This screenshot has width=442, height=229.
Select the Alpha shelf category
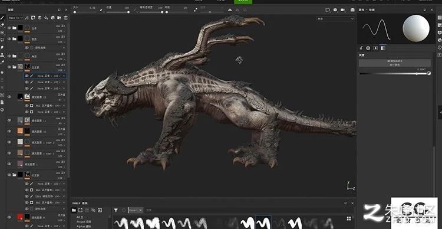[83, 227]
